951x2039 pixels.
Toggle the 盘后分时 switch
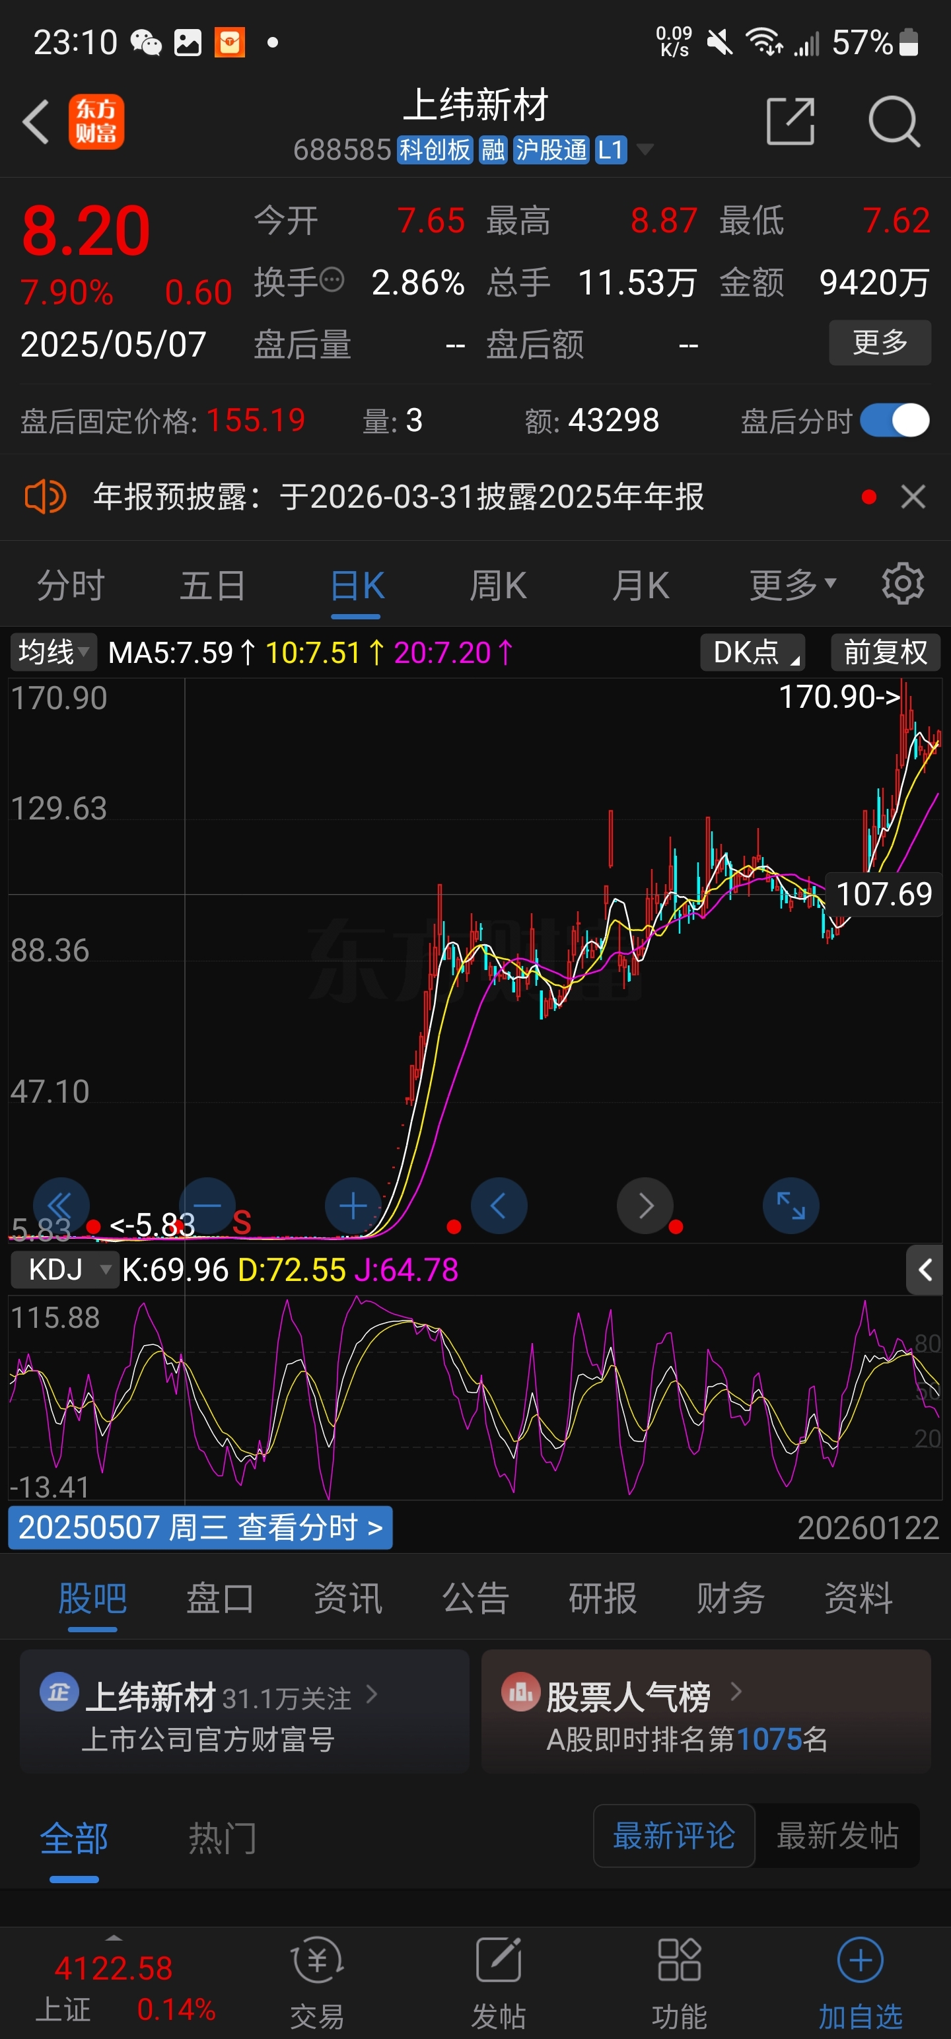895,421
